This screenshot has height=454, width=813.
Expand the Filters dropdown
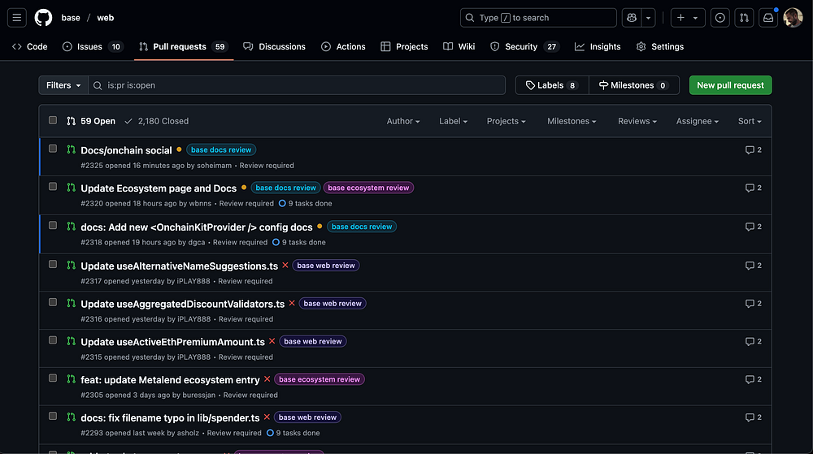[63, 85]
